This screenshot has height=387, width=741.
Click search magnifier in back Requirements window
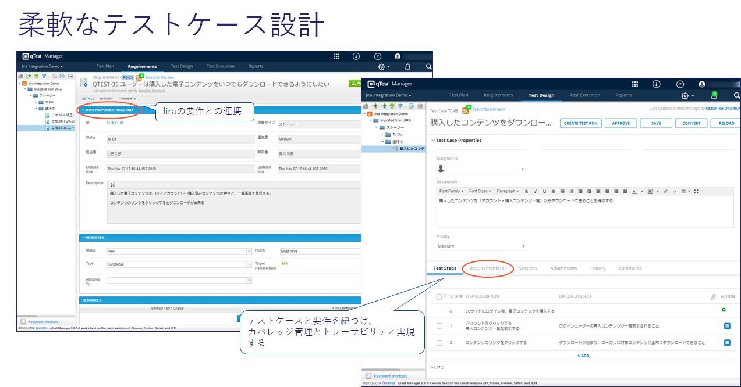click(429, 67)
